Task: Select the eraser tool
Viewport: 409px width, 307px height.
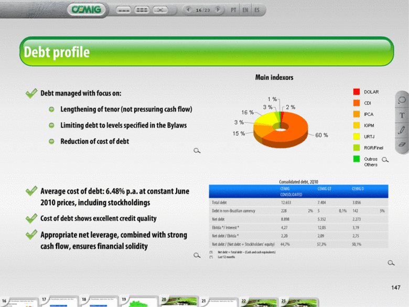Action: [402, 144]
